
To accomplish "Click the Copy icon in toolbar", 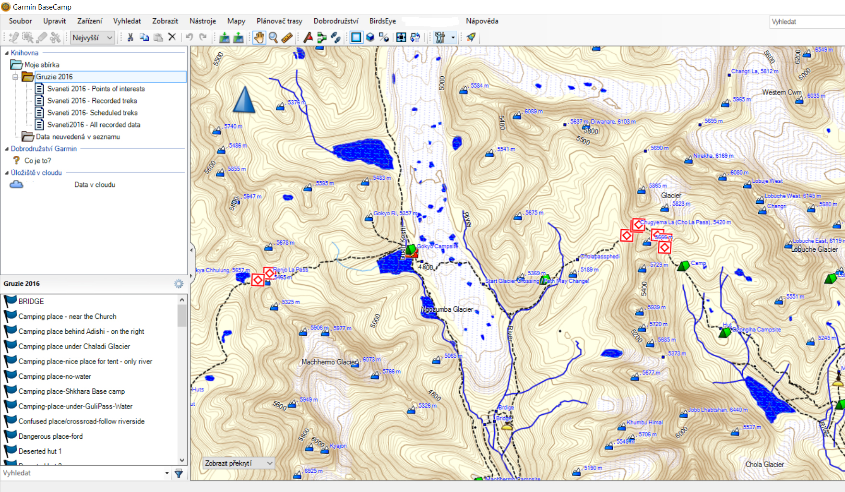I will (144, 37).
